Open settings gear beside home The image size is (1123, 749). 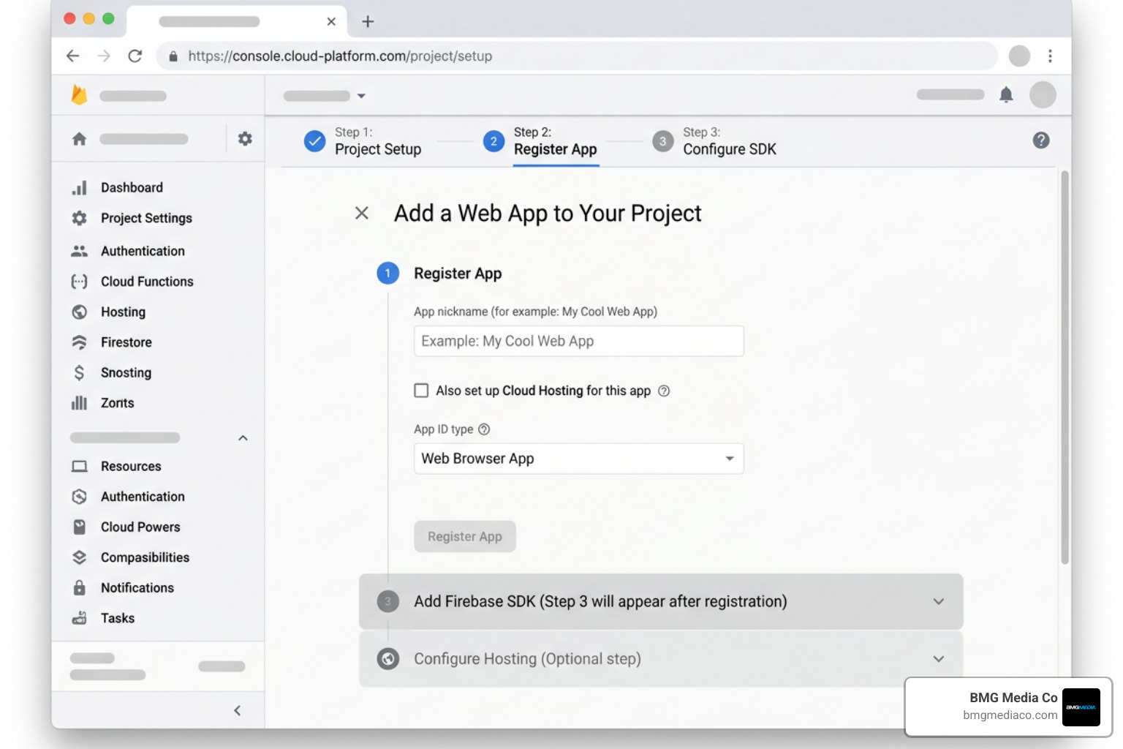click(245, 138)
